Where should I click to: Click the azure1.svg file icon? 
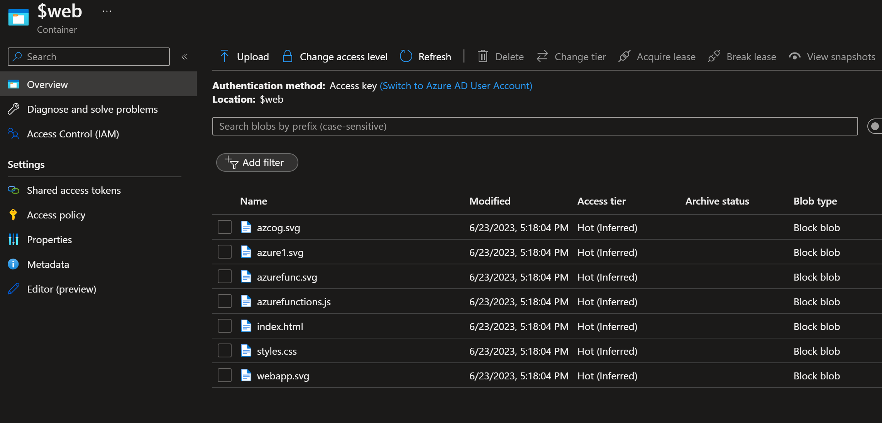pyautogui.click(x=246, y=252)
